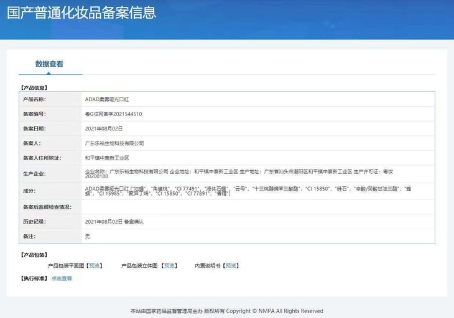Screen dimensions: 454x318
Task: Click the 【产品包装】 section heading
Action: tap(34, 255)
